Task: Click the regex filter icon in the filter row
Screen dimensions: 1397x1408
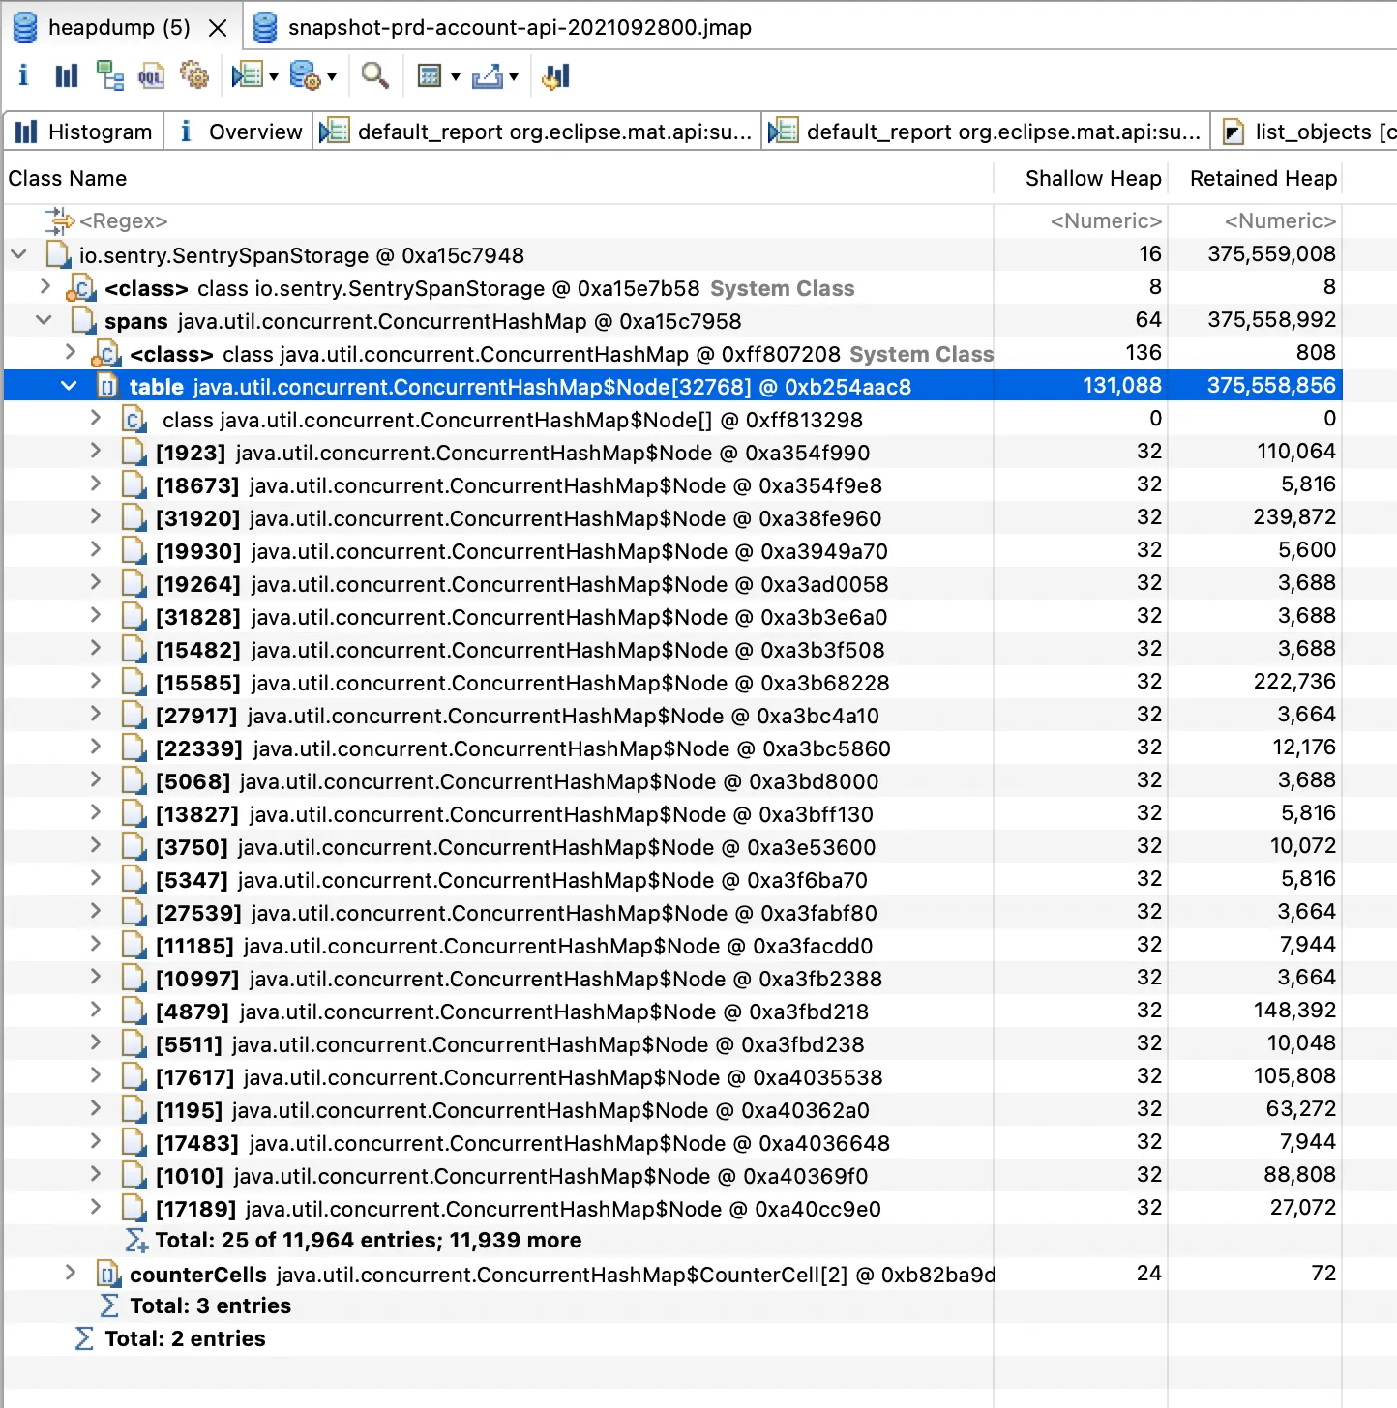Action: click(59, 220)
